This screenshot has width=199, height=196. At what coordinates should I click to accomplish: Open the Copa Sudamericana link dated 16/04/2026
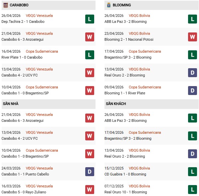tap(42, 51)
